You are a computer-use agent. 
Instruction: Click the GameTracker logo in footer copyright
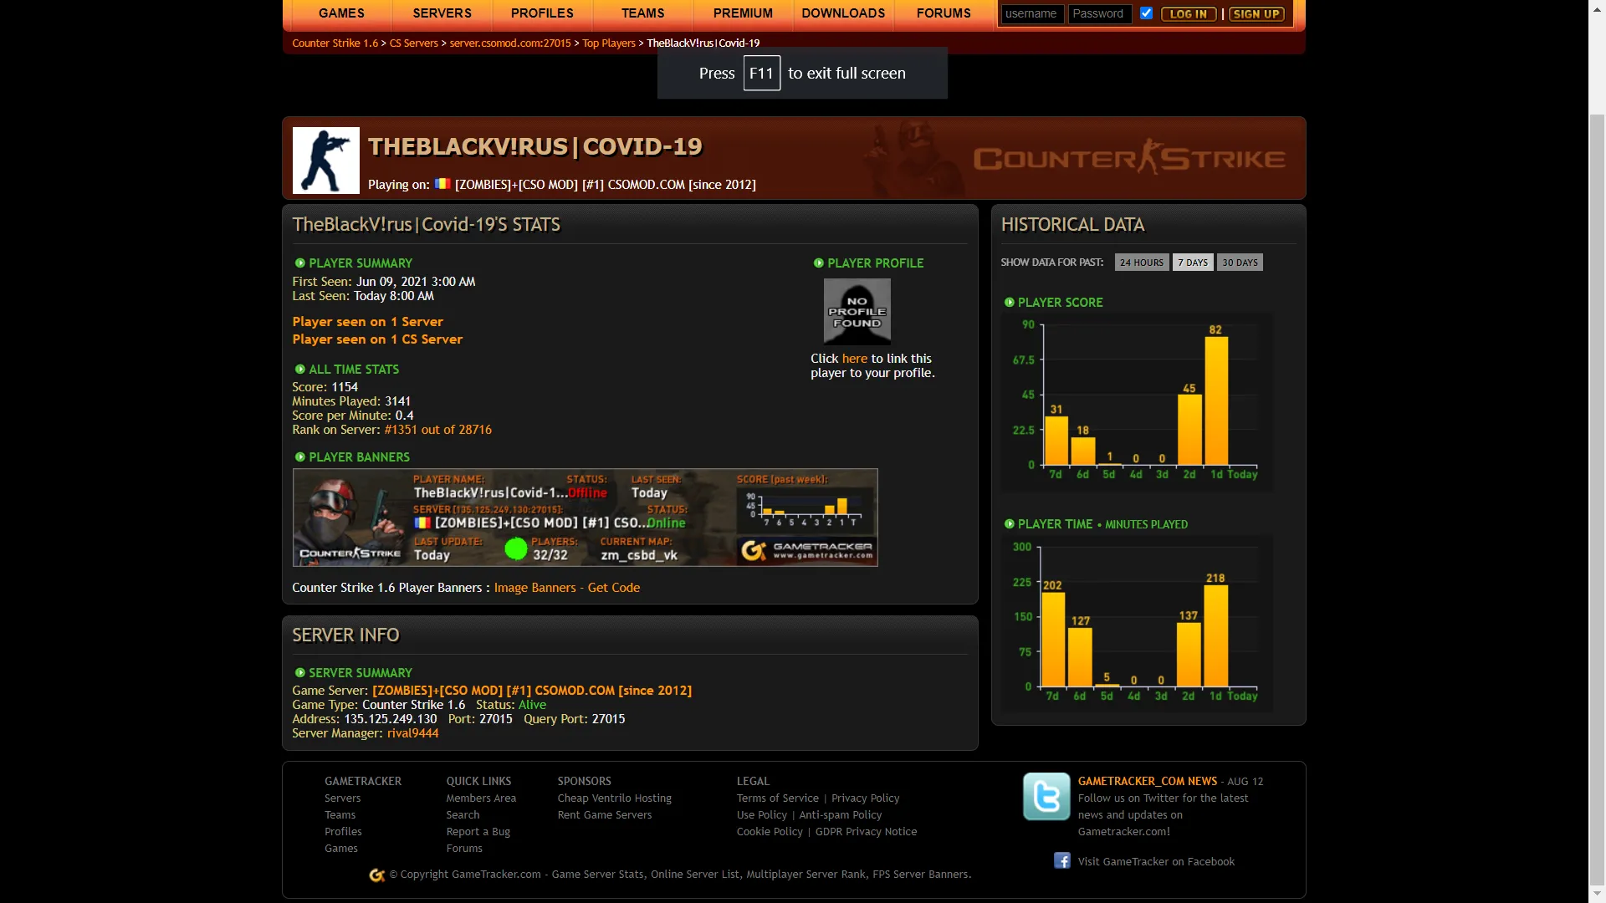coord(377,875)
